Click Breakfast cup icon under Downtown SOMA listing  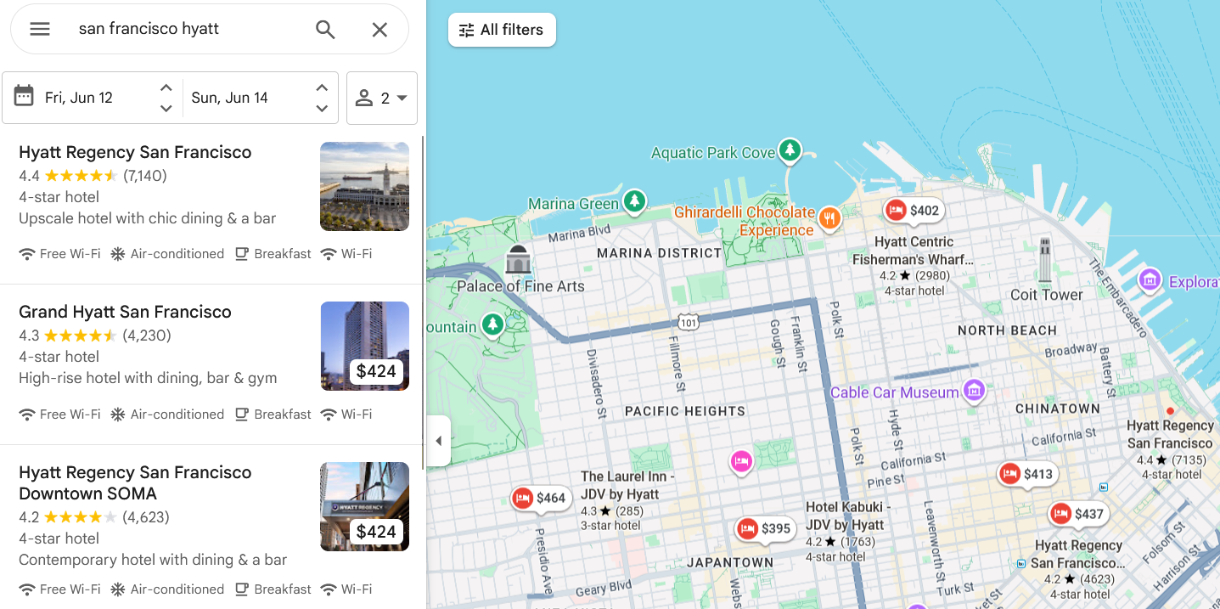[242, 589]
